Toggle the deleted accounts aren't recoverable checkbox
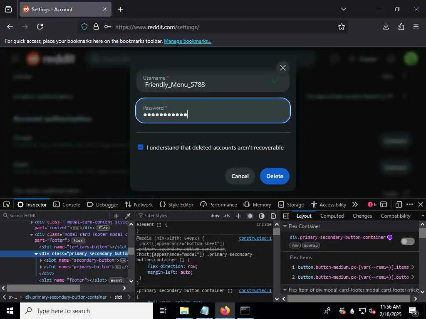426x319 pixels. (141, 147)
